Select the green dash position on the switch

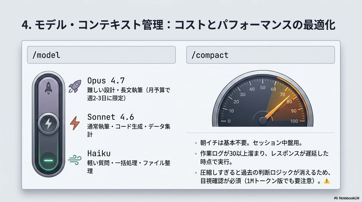[x=48, y=160]
